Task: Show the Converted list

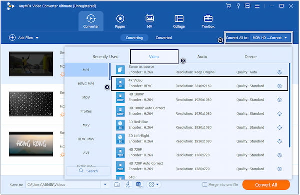Action: click(164, 38)
